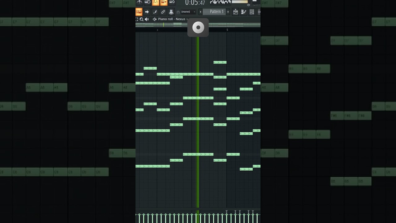Open the Channel rack view icon
Viewport: 396px width, 223px height.
click(x=252, y=12)
